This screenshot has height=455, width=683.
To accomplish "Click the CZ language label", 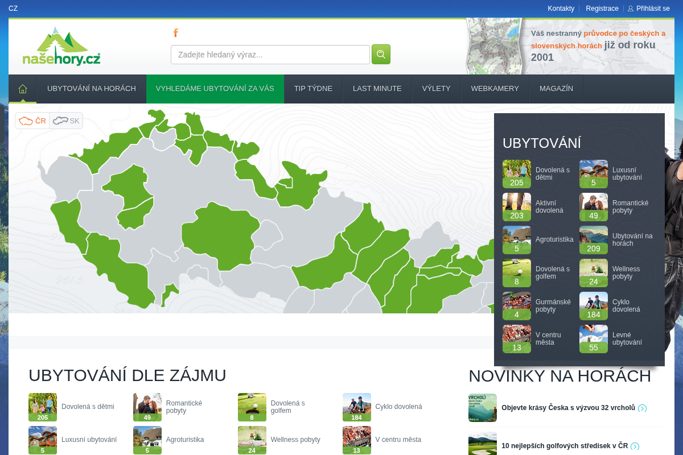I will [x=13, y=9].
